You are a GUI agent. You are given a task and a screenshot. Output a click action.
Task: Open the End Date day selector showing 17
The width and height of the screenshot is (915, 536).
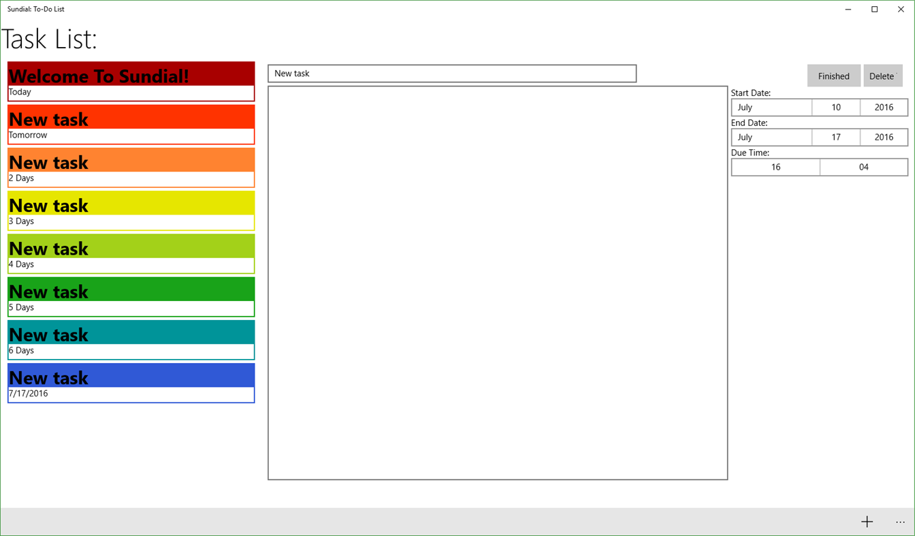[835, 137]
